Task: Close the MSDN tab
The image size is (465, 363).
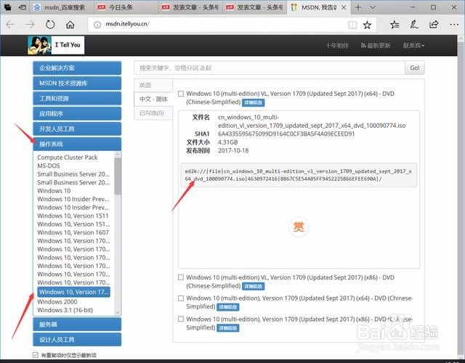Action: click(x=344, y=7)
